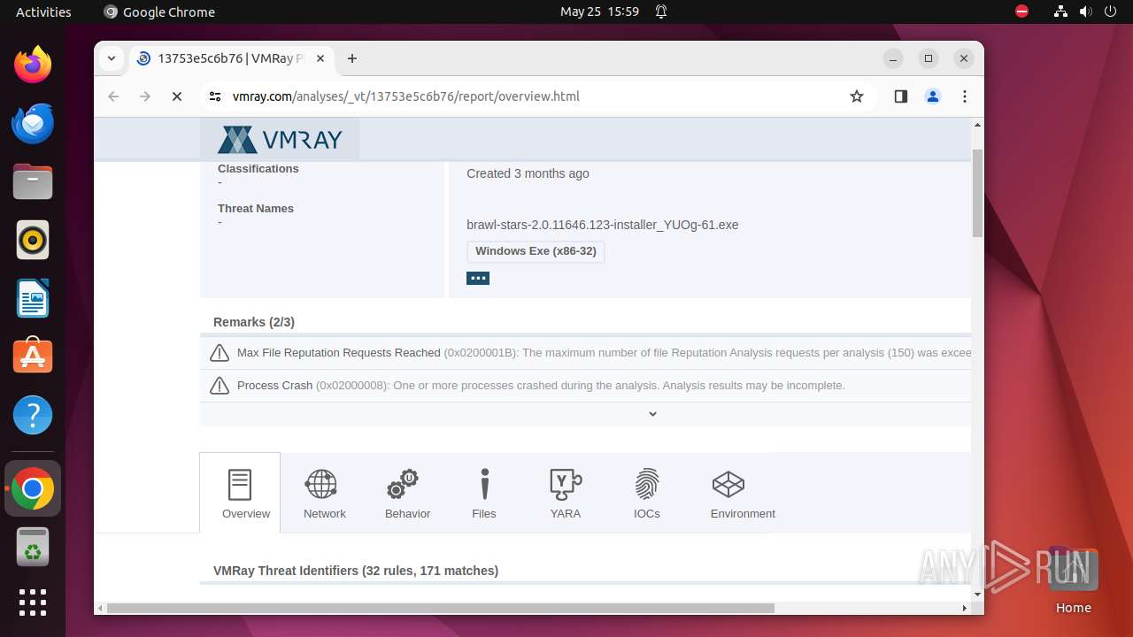Switch to the Behavior tab
This screenshot has height=637, width=1133.
pyautogui.click(x=407, y=493)
